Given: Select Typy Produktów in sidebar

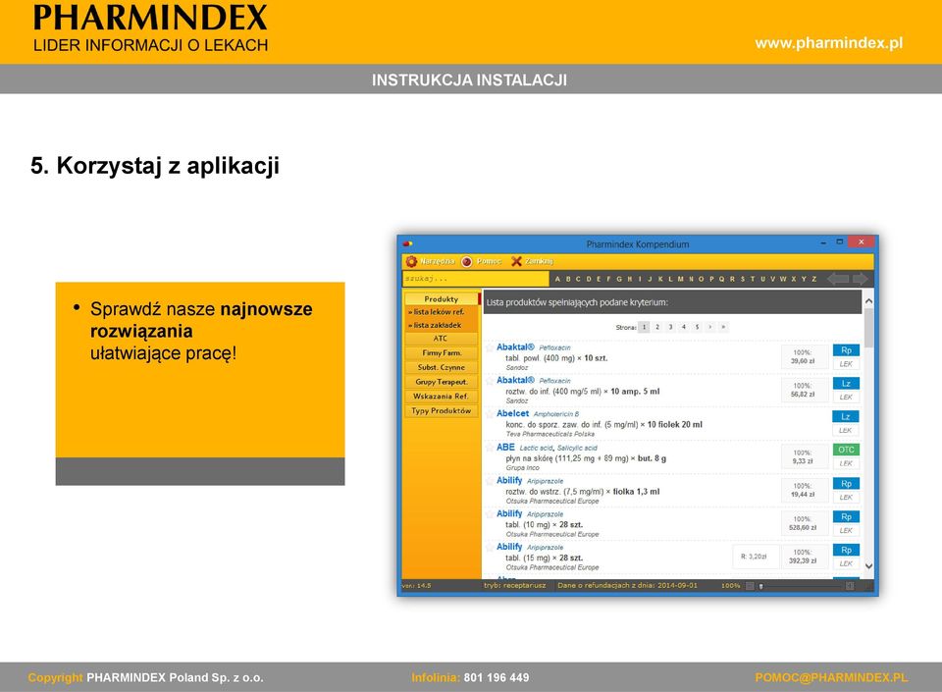Looking at the screenshot, I should (x=441, y=411).
